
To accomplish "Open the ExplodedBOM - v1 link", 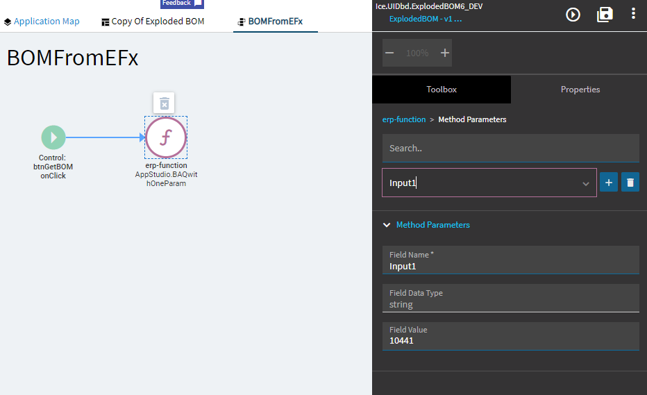I will [426, 19].
